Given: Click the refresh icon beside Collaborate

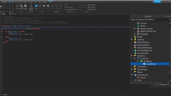Looking at the screenshot, I should pos(152,2).
